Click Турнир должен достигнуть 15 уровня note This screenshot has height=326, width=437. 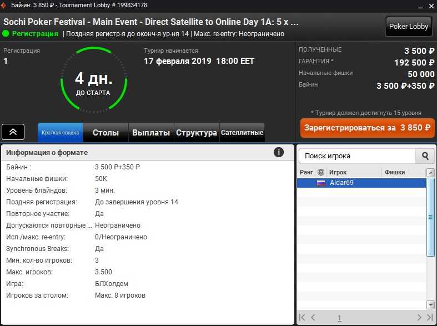click(366, 113)
